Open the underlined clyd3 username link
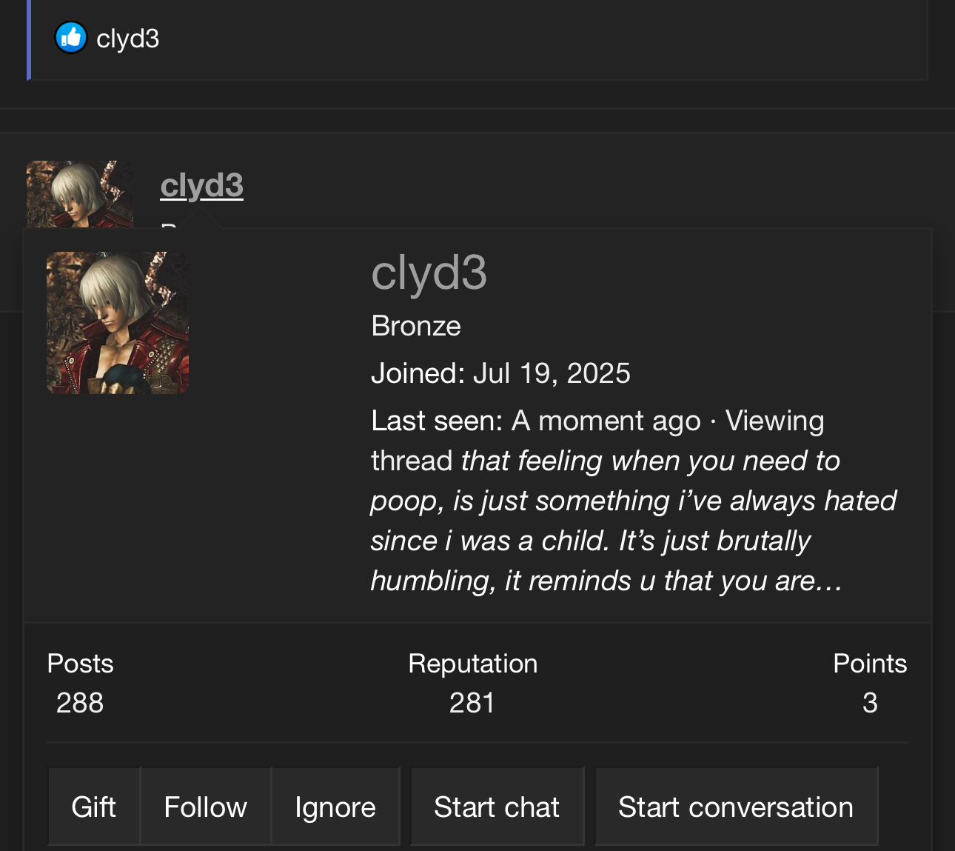Image resolution: width=955 pixels, height=851 pixels. [x=201, y=185]
